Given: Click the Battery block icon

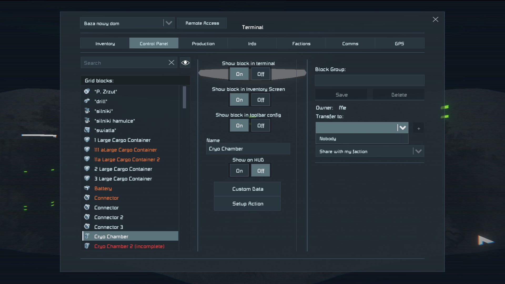Looking at the screenshot, I should (x=87, y=188).
